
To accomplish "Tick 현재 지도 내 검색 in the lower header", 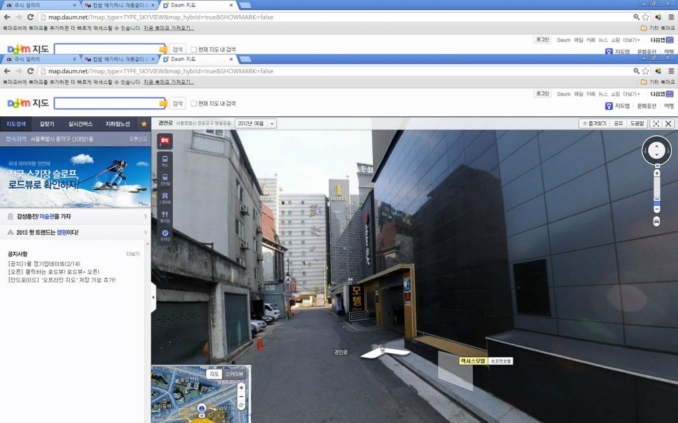I will (194, 104).
